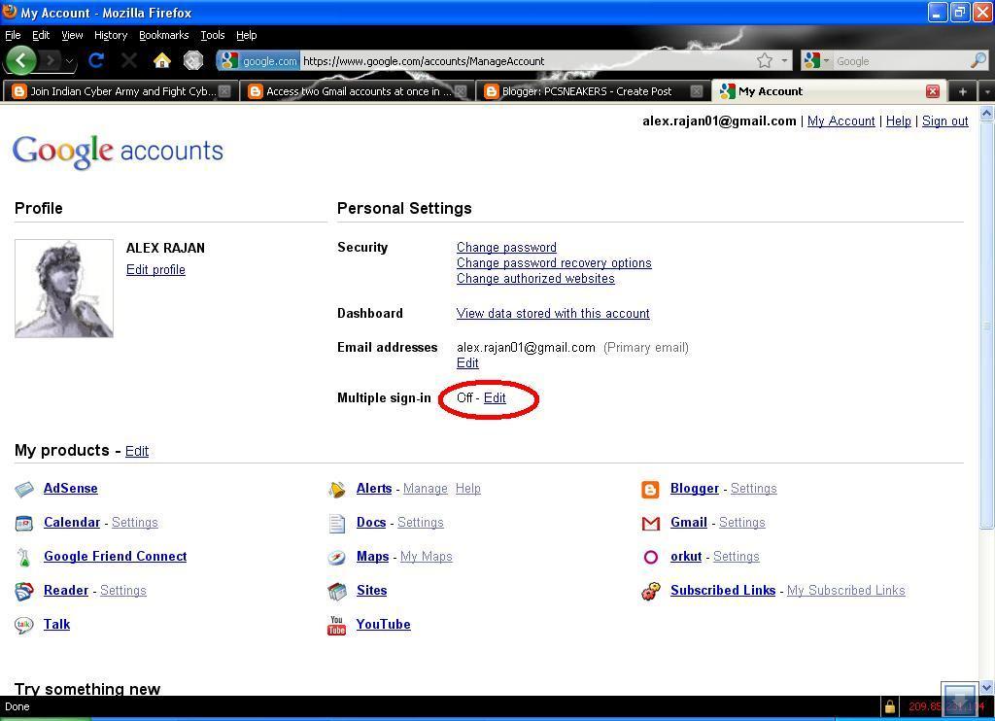Click the Google Maps icon
The width and height of the screenshot is (995, 721).
(x=336, y=557)
